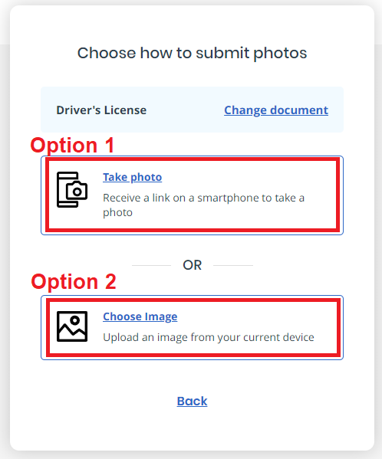This screenshot has height=459, width=382.
Task: Click the smartphone camera icon
Action: point(72,190)
